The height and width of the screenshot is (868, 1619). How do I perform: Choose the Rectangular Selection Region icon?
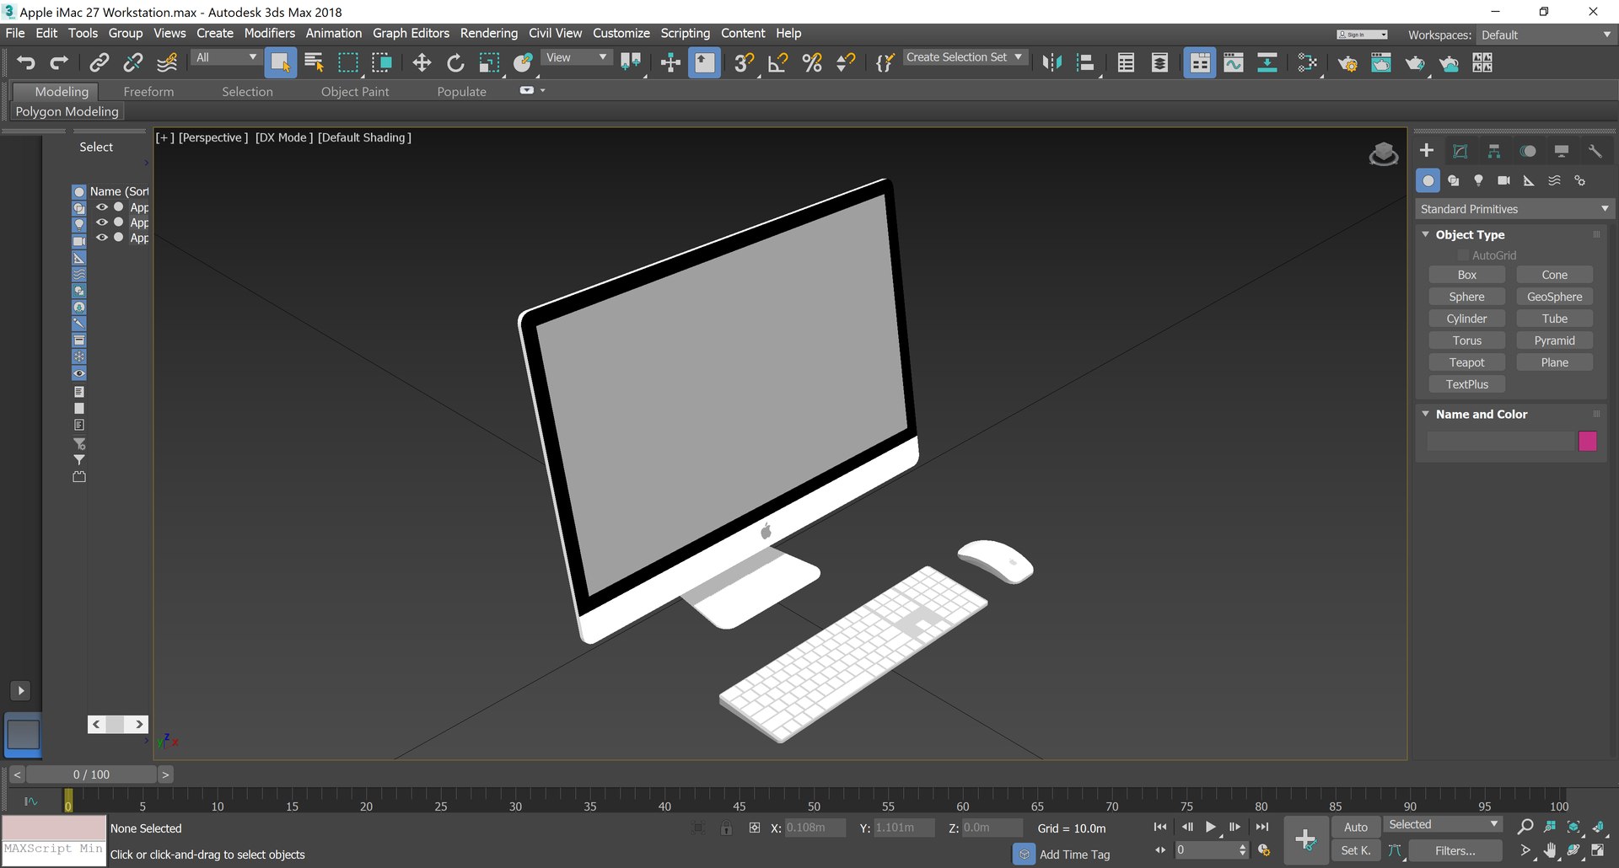348,62
